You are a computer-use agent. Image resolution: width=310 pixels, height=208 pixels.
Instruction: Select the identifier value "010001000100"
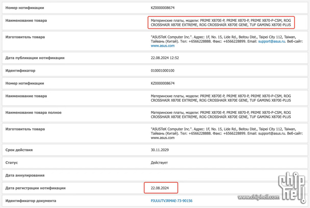pos(162,71)
